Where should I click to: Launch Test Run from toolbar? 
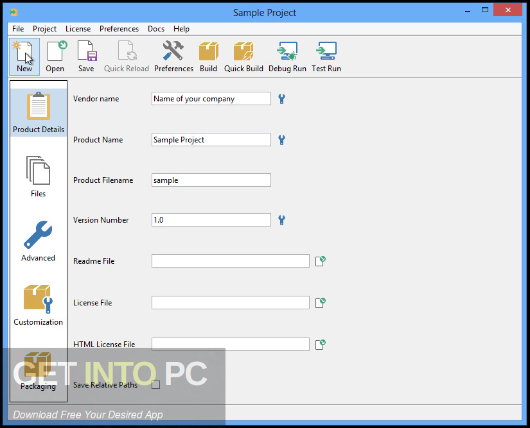pos(326,56)
